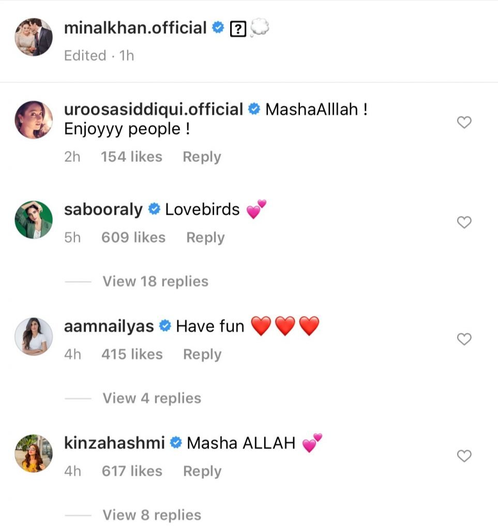498x530 pixels.
Task: Reply to kinzahashmi's comment
Action: [202, 472]
